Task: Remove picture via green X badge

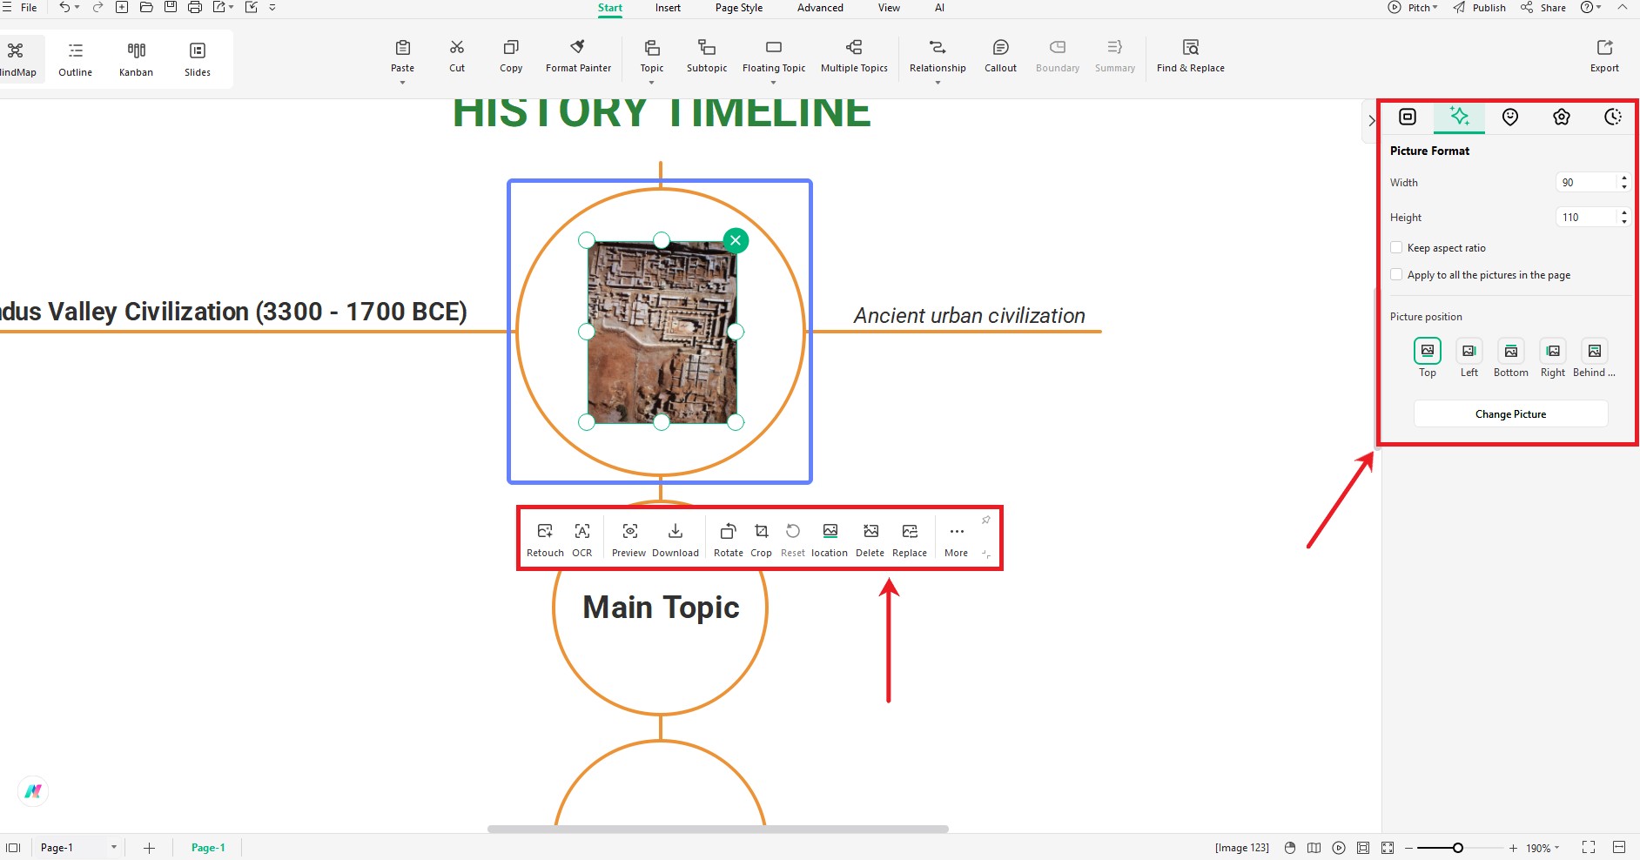Action: 736,240
